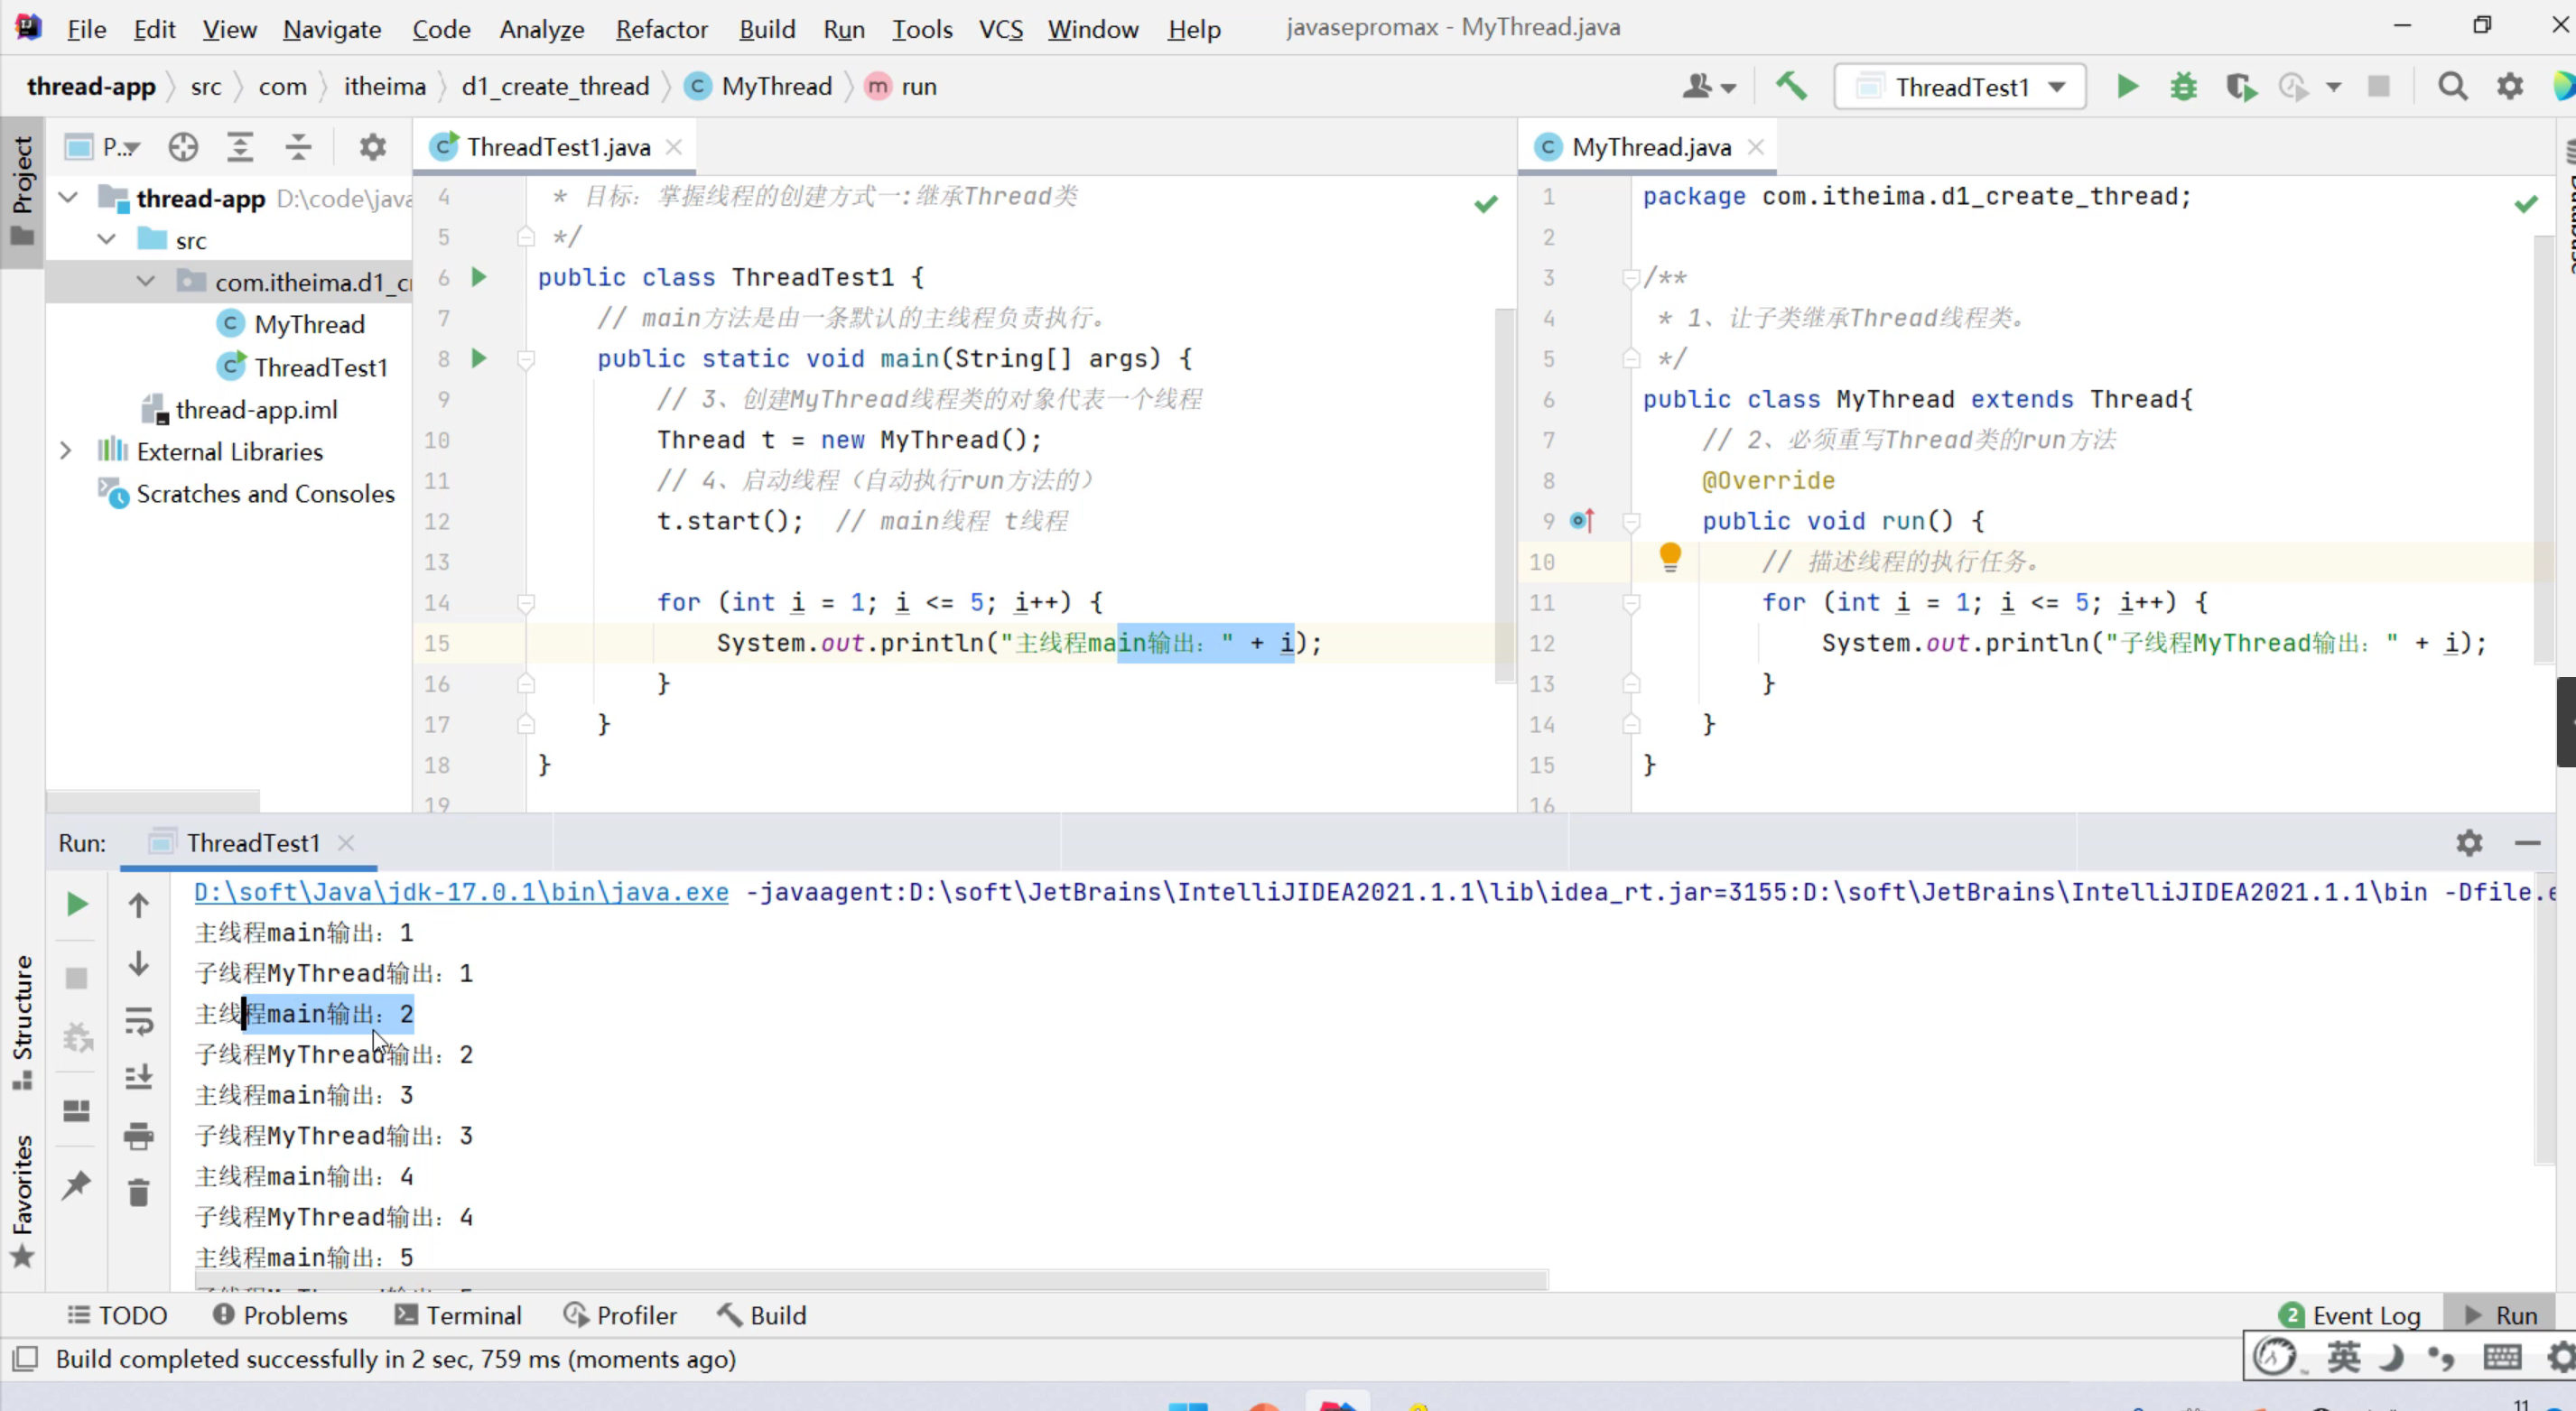Open the Problems tool window

click(x=280, y=1315)
